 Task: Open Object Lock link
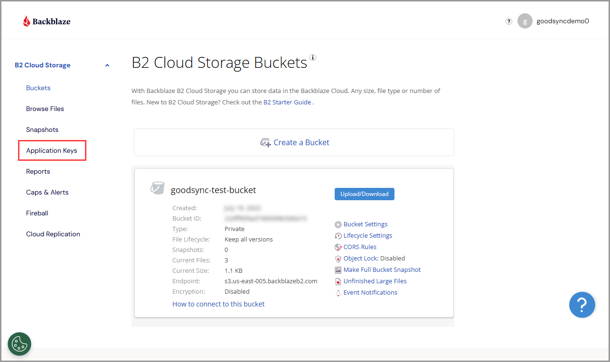(361, 258)
